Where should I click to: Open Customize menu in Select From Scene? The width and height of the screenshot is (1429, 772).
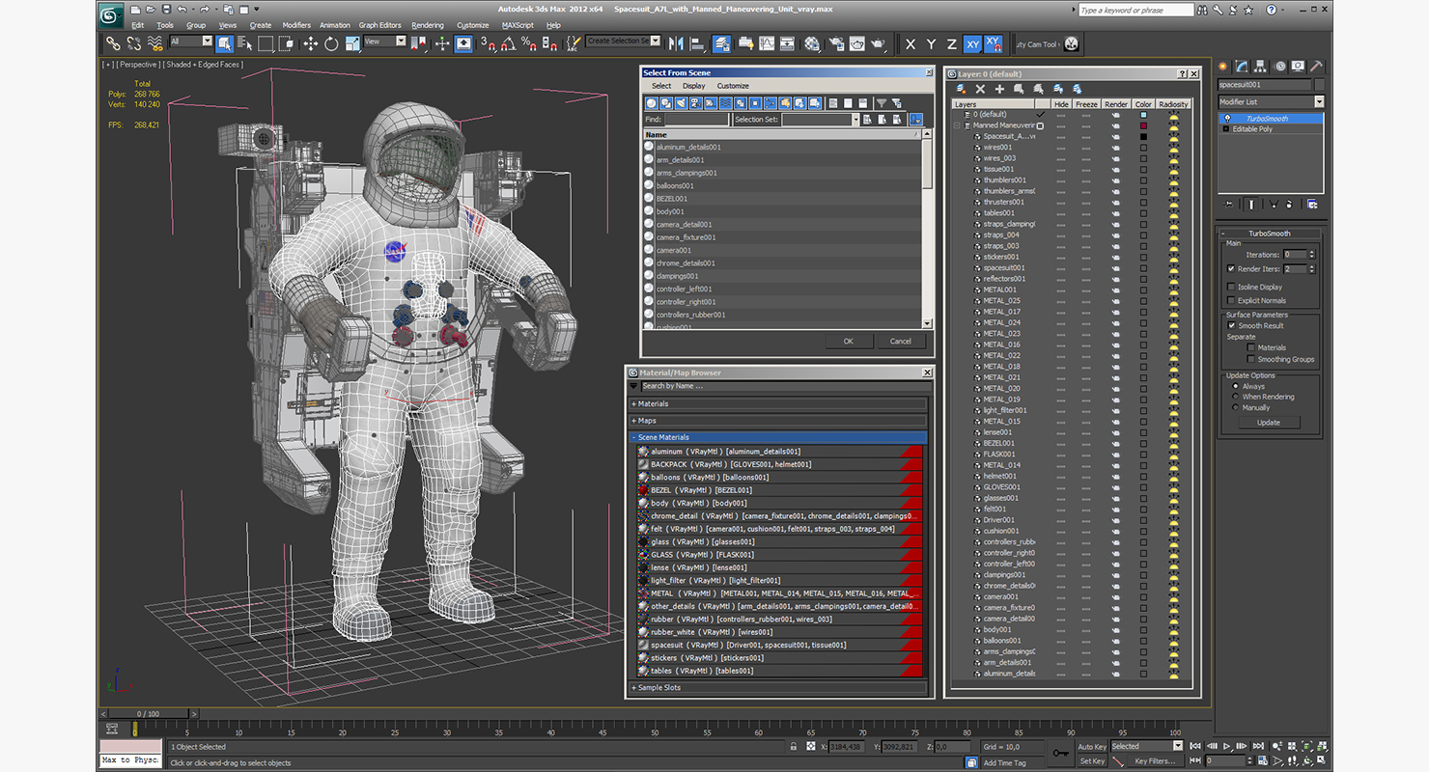[x=733, y=86]
